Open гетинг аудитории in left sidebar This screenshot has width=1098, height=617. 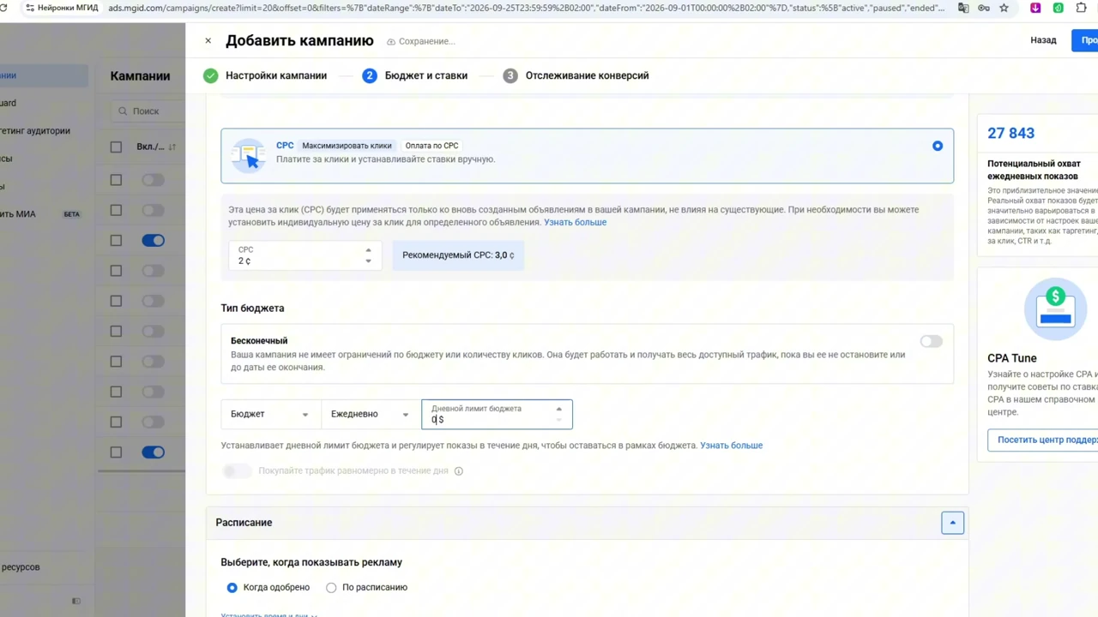[35, 131]
